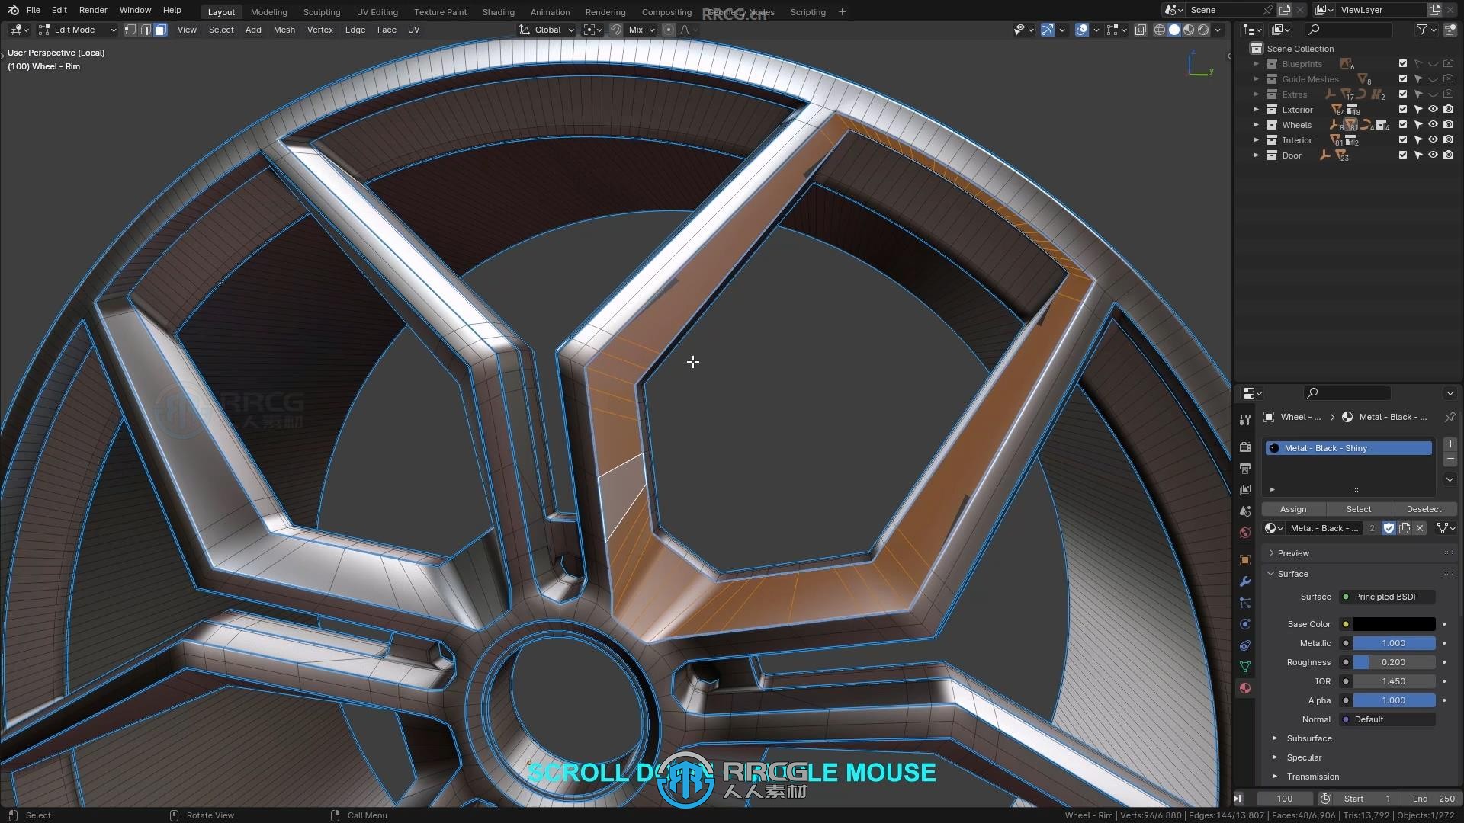Select vertex selection mode icon
Viewport: 1464px width, 823px height.
pyautogui.click(x=130, y=30)
